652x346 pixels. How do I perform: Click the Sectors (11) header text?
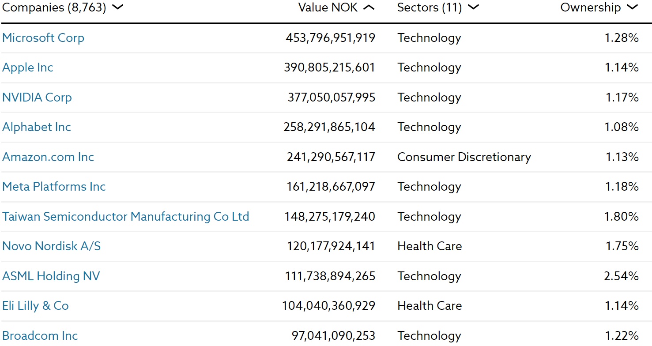pyautogui.click(x=429, y=8)
